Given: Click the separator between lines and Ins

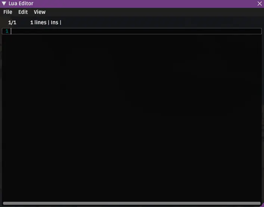Looking at the screenshot, I should (49, 22).
